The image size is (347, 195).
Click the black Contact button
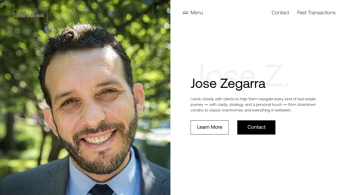256,127
